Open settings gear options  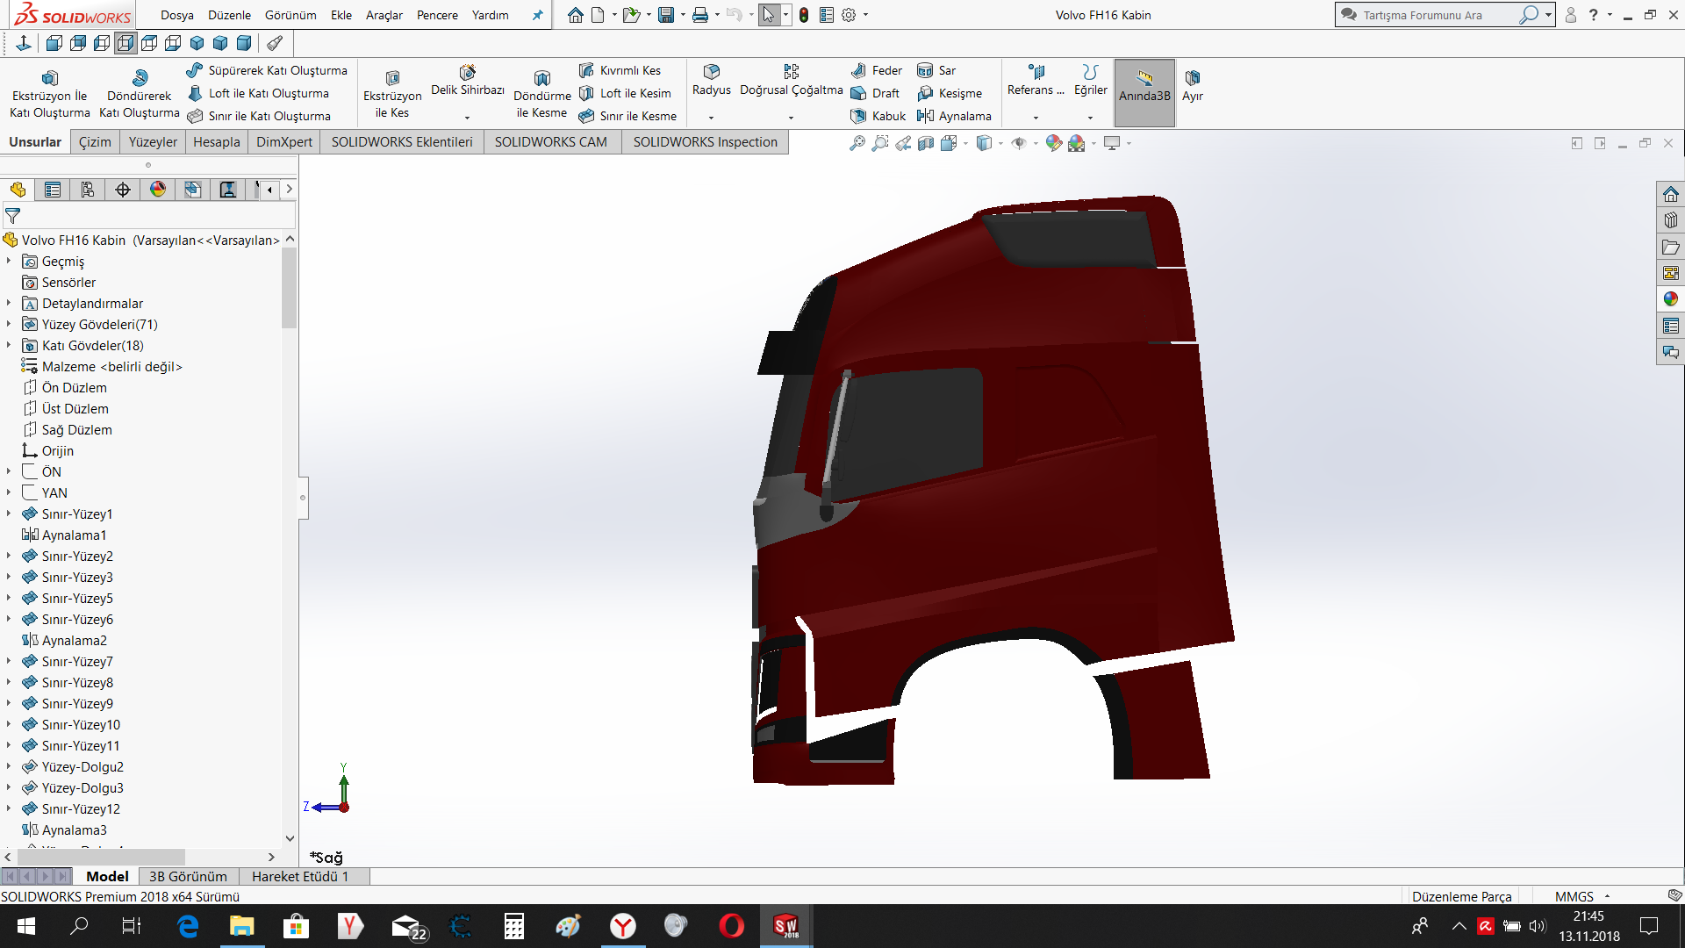pyautogui.click(x=849, y=15)
